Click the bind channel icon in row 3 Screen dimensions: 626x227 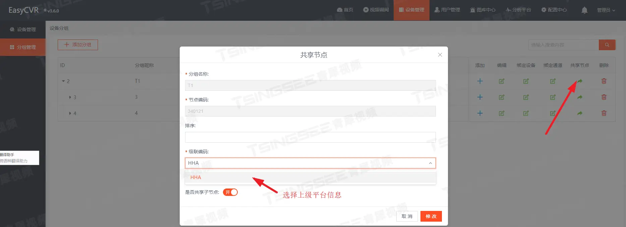(553, 97)
